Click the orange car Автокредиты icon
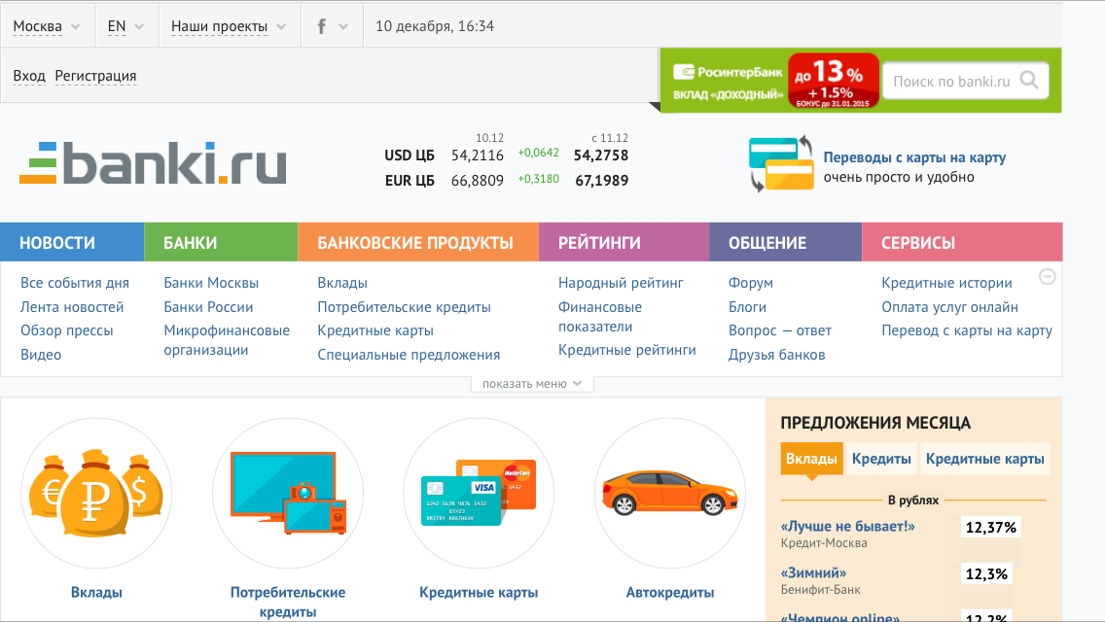This screenshot has height=622, width=1105. tap(670, 493)
